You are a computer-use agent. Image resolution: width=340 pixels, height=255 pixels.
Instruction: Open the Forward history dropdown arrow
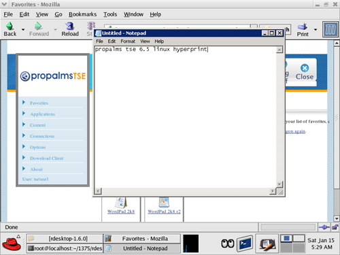click(55, 29)
